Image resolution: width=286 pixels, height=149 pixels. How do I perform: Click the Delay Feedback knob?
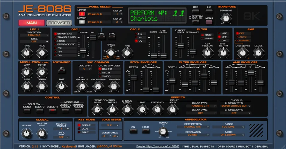click(158, 110)
